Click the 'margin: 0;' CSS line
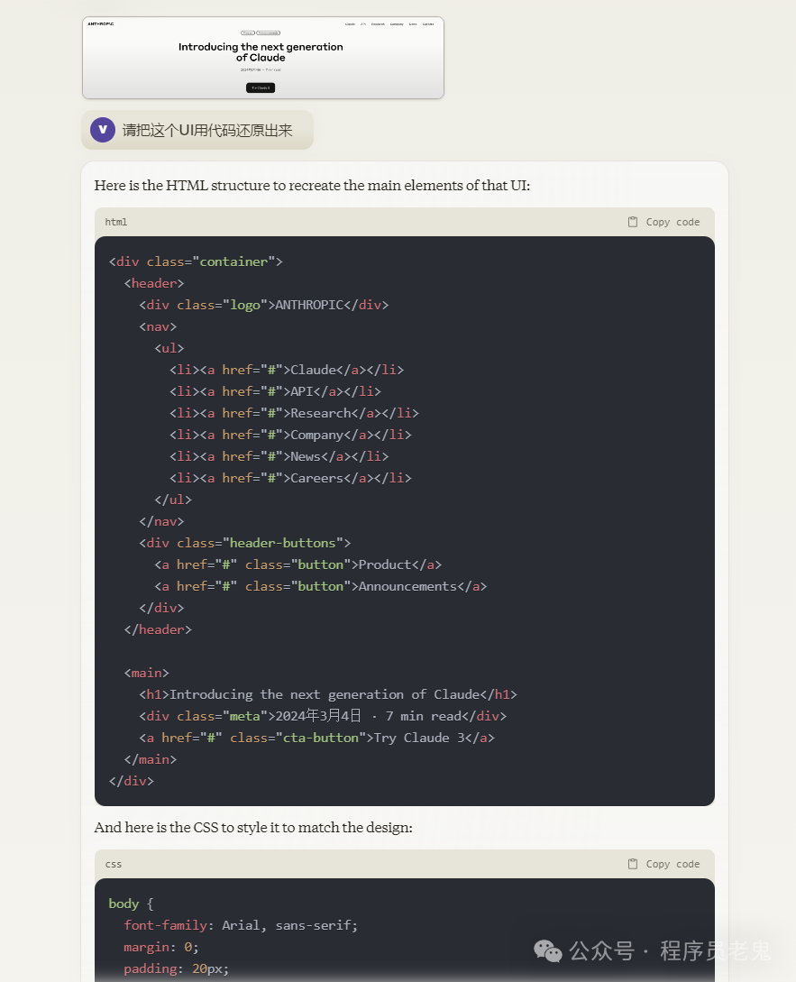 (x=161, y=947)
